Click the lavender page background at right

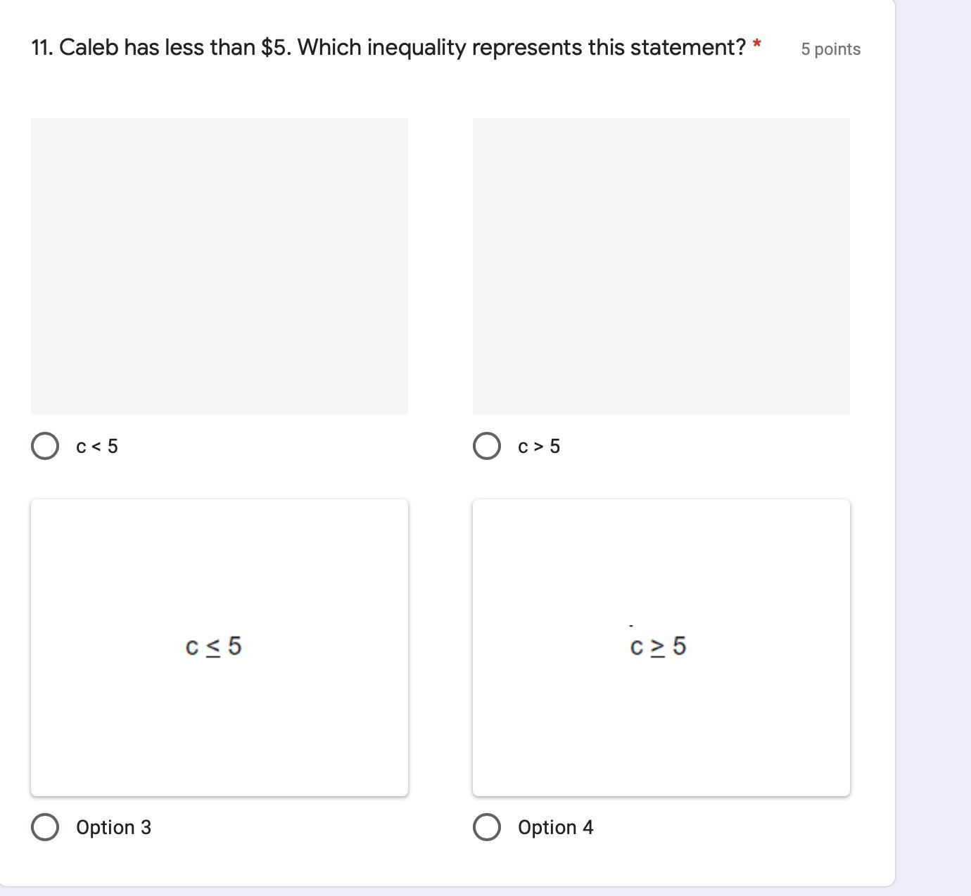[x=933, y=422]
